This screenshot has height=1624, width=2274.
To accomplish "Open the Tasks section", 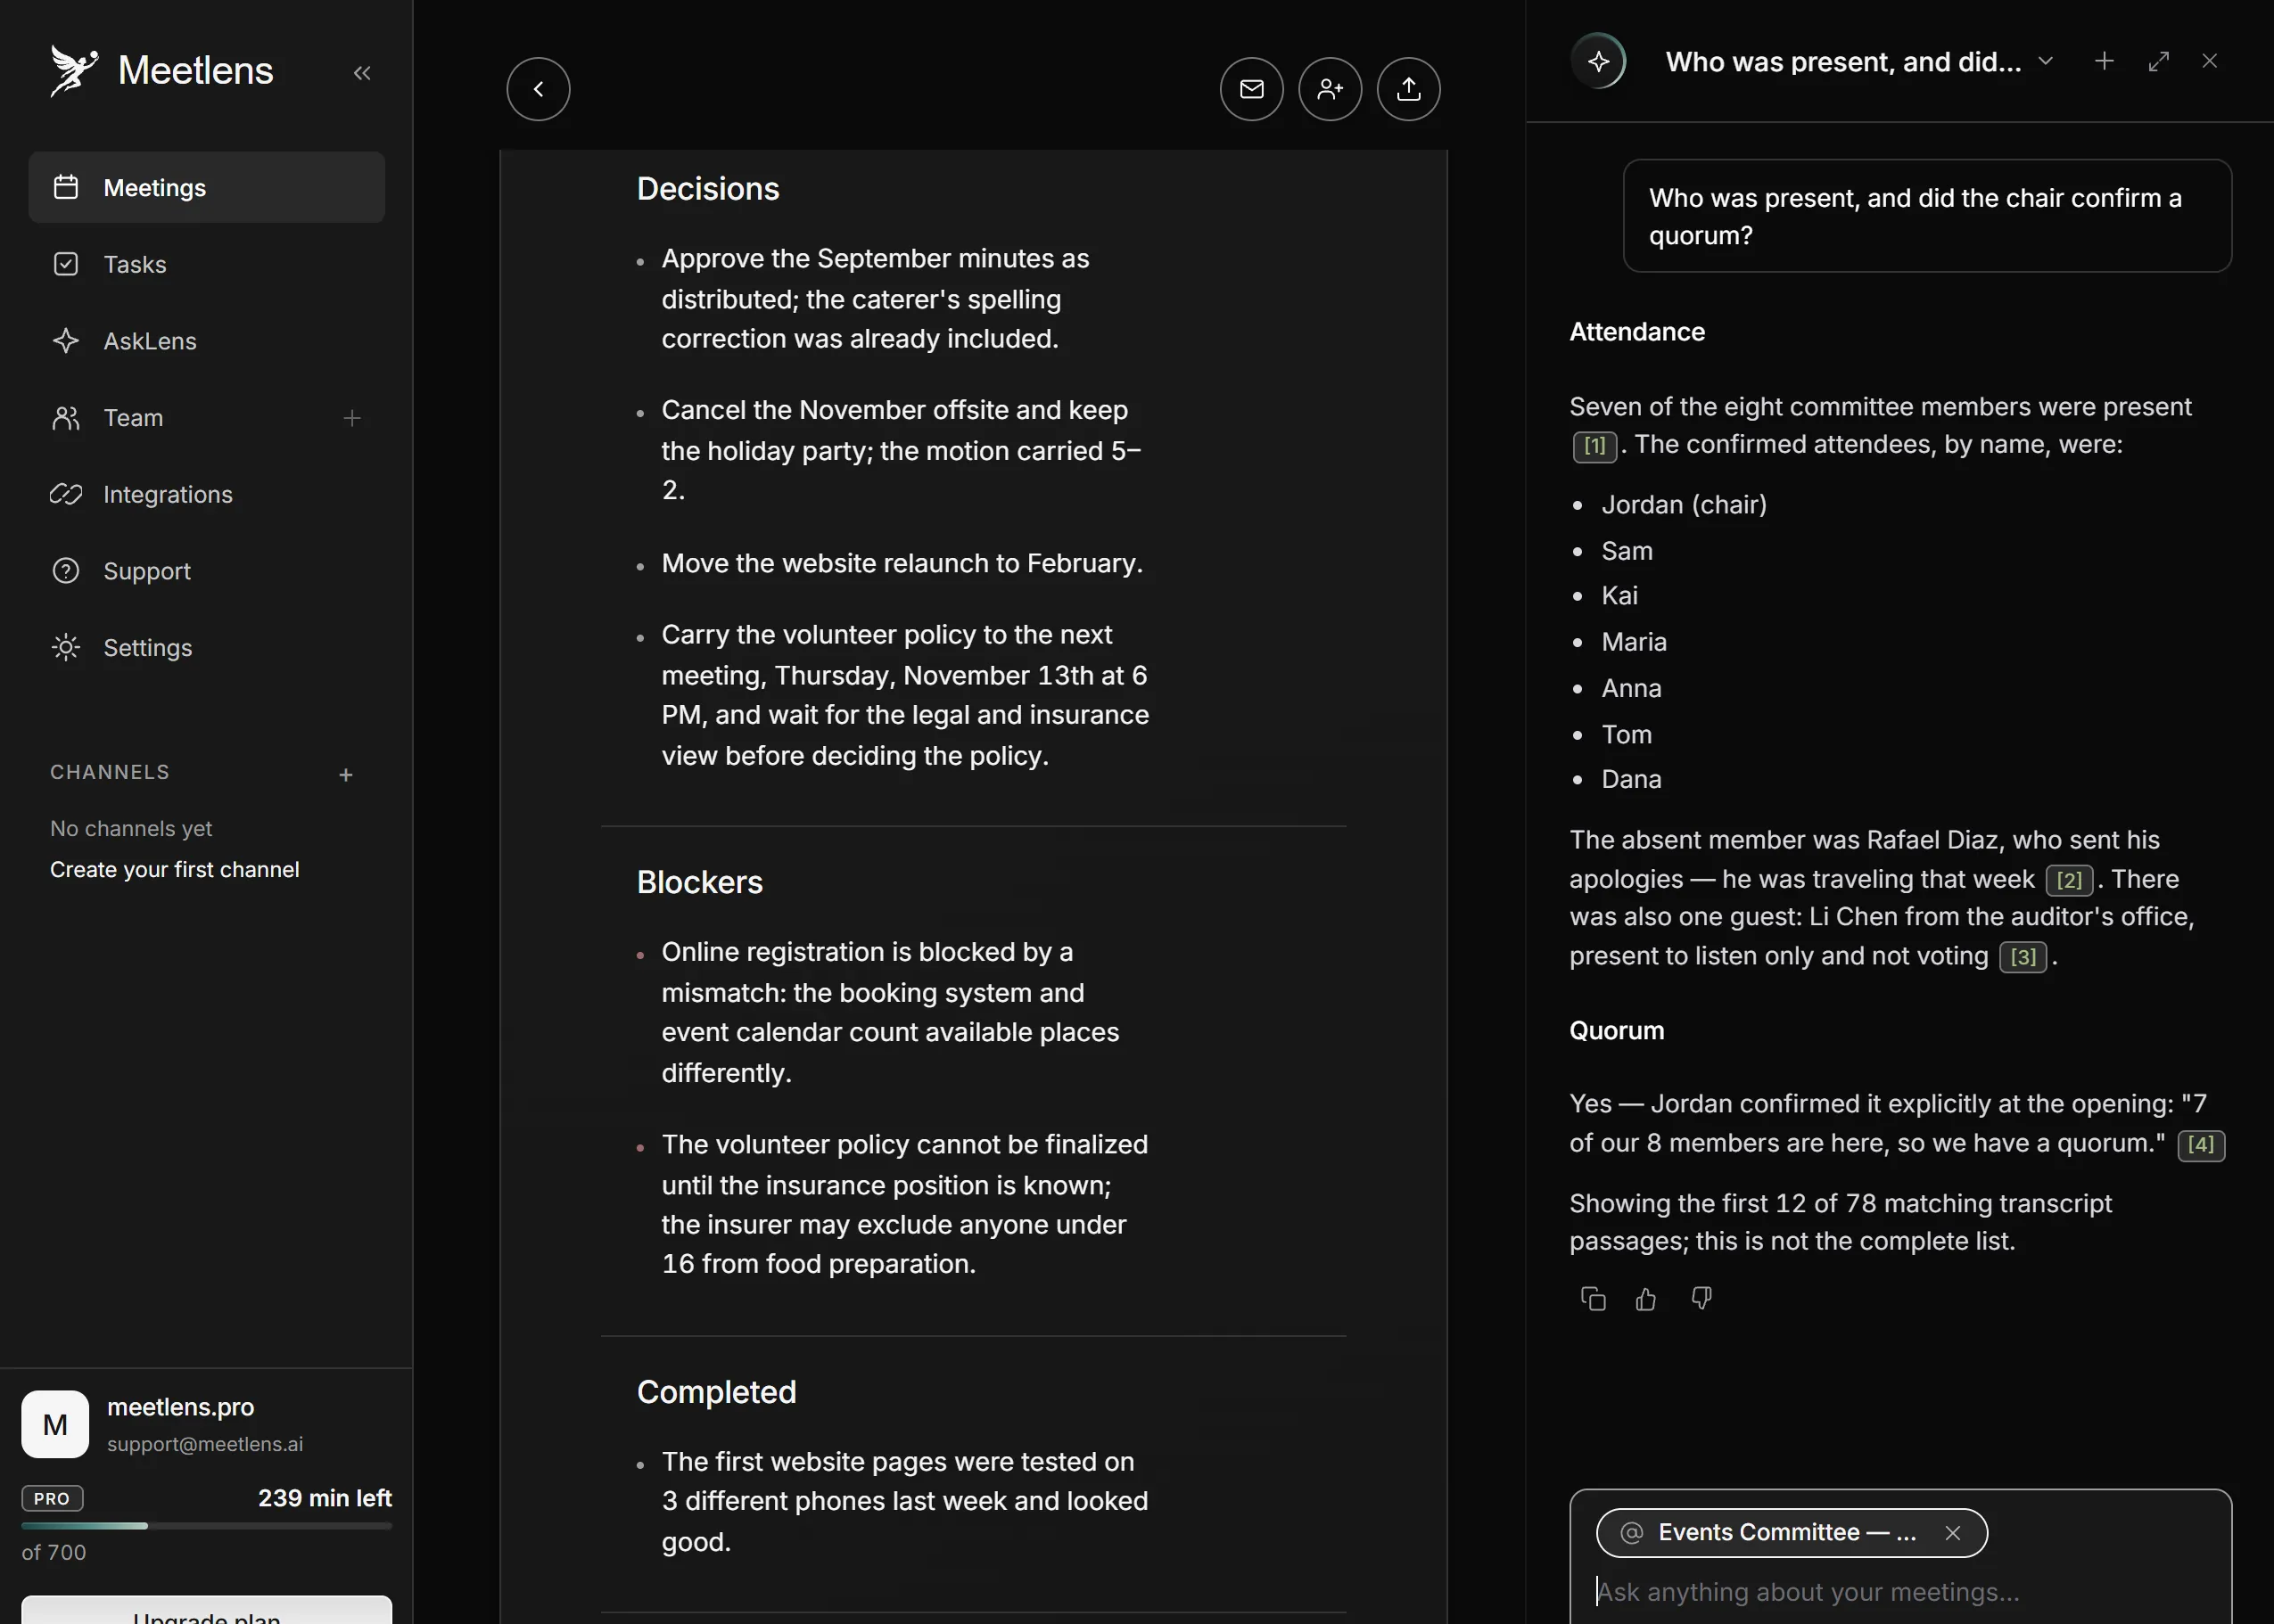I will (207, 264).
